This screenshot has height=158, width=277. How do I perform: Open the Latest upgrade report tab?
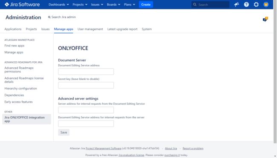pos(122,29)
